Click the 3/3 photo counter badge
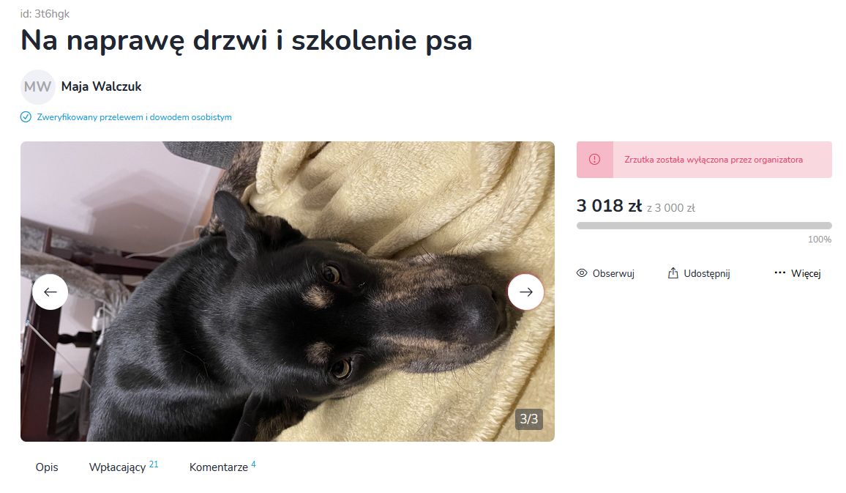Image resolution: width=846 pixels, height=493 pixels. click(x=528, y=419)
